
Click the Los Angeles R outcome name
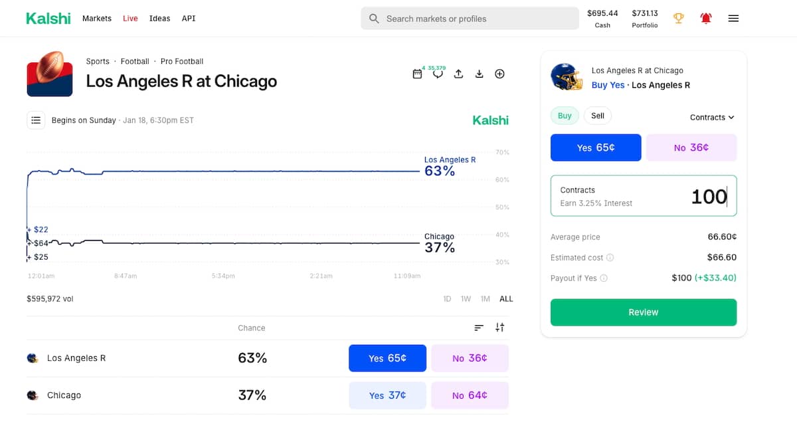(x=76, y=358)
